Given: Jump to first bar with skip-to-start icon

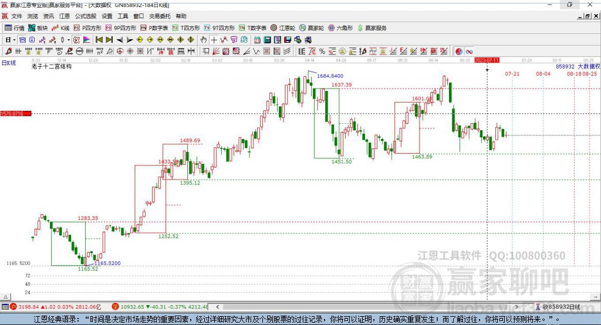Looking at the screenshot, I should 99,40.
